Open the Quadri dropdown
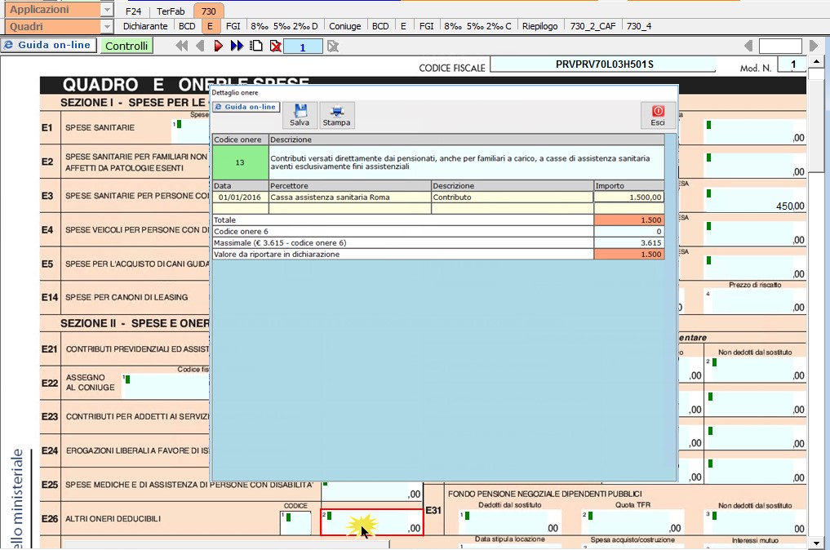Viewport: 830px width, 550px height. [107, 26]
